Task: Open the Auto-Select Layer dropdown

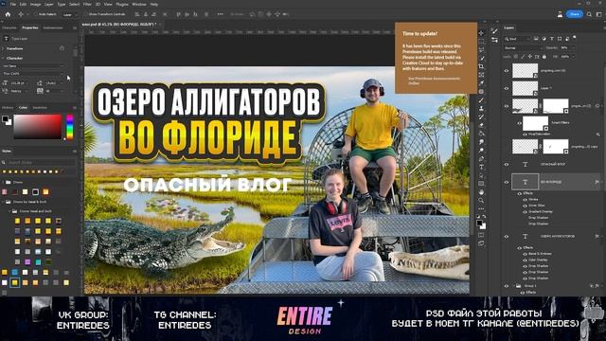Action: (69, 14)
